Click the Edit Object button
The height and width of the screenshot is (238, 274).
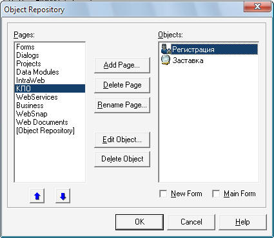tap(122, 140)
